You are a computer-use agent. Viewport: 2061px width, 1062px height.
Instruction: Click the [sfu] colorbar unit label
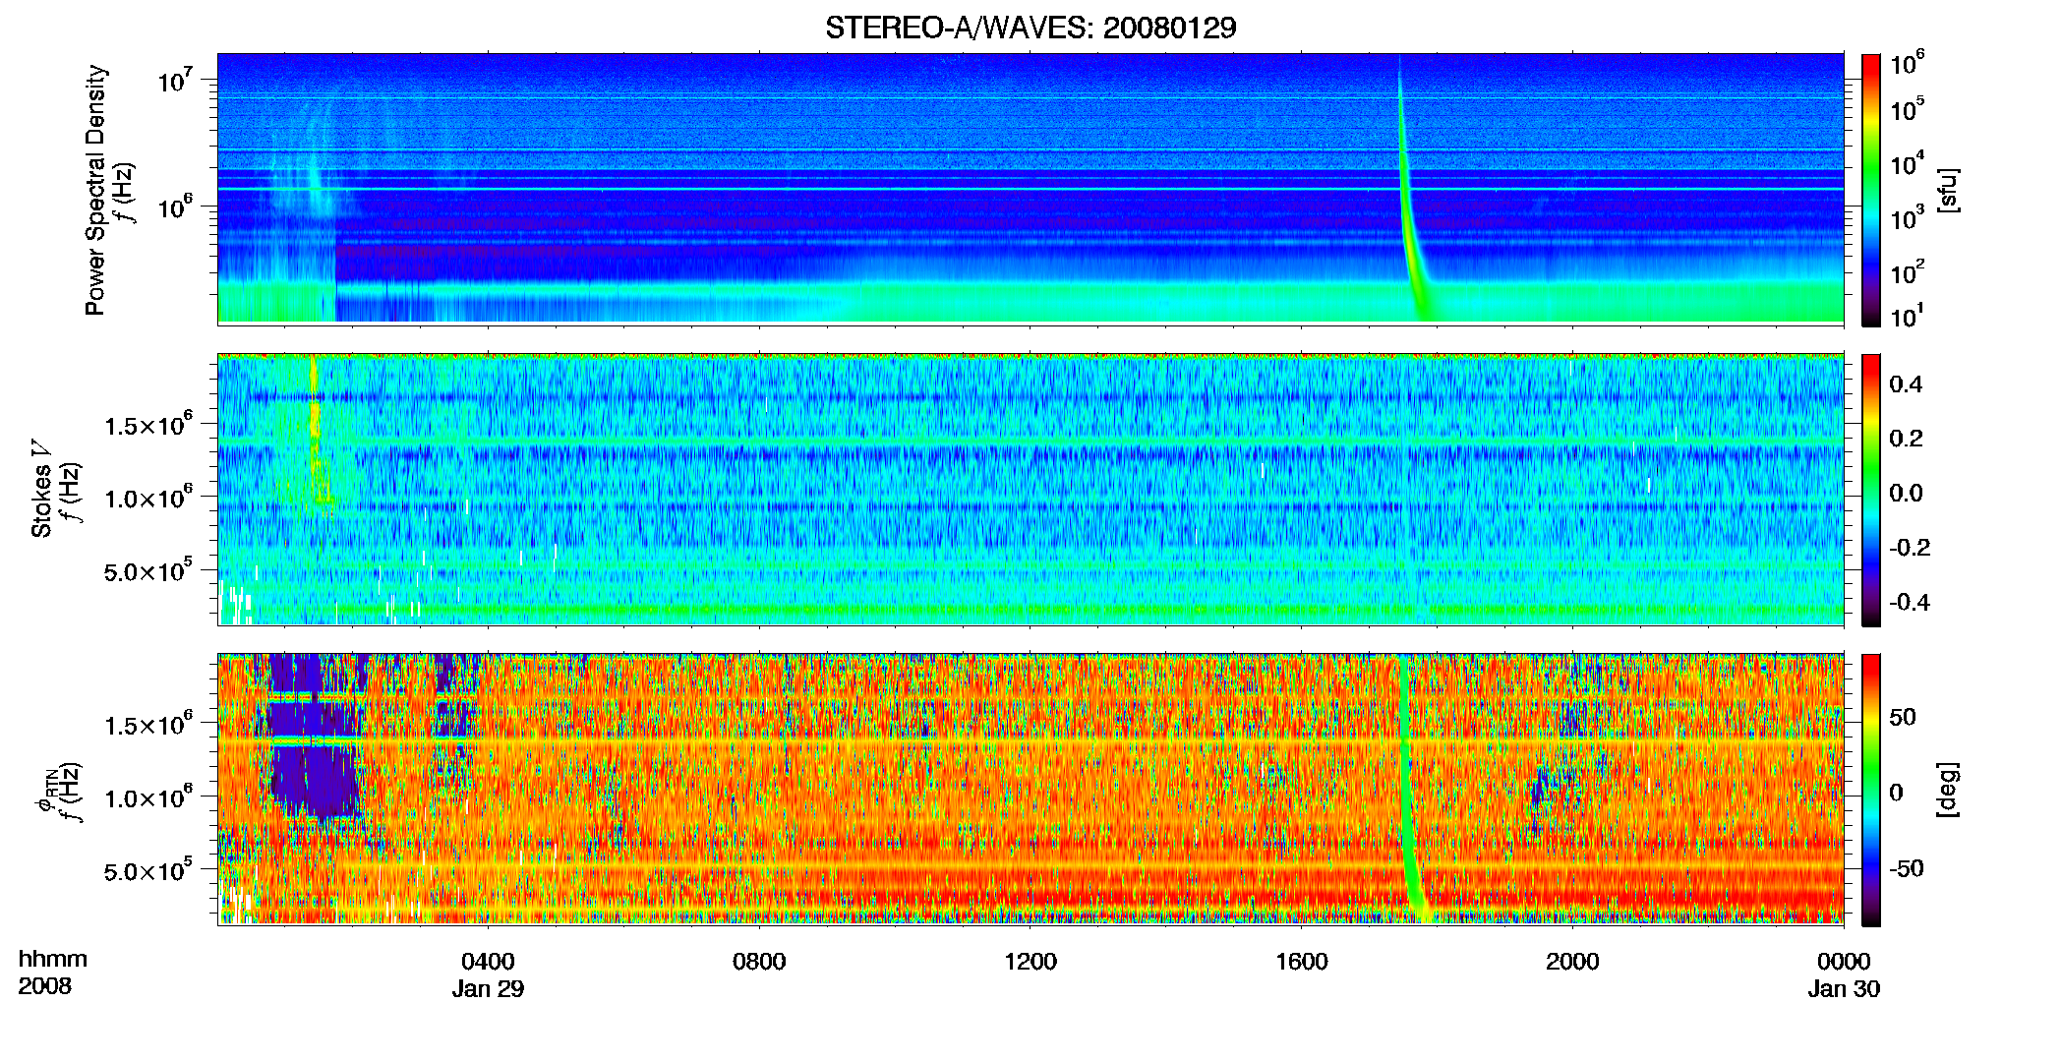click(1948, 190)
